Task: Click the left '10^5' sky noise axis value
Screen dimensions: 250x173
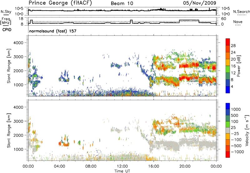Action: [x=19, y=9]
